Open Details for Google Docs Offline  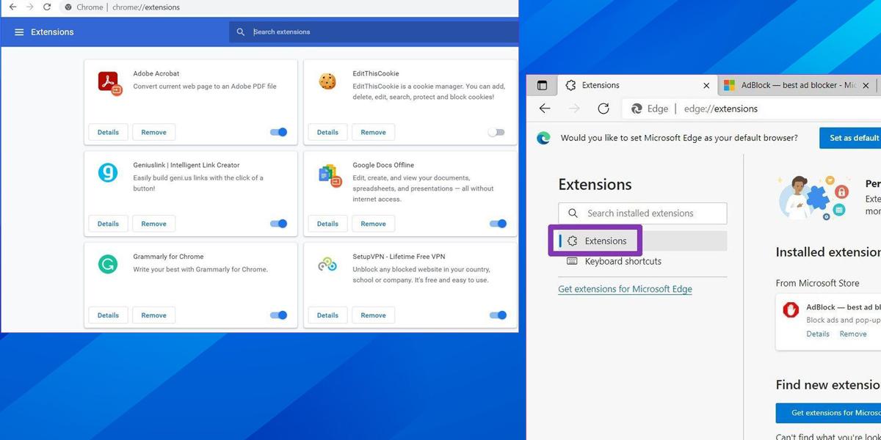(327, 224)
